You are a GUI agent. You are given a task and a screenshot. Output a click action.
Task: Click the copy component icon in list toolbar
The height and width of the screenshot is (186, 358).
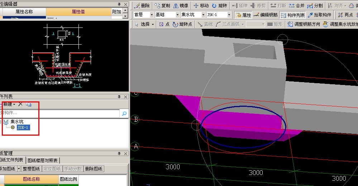tap(29, 104)
